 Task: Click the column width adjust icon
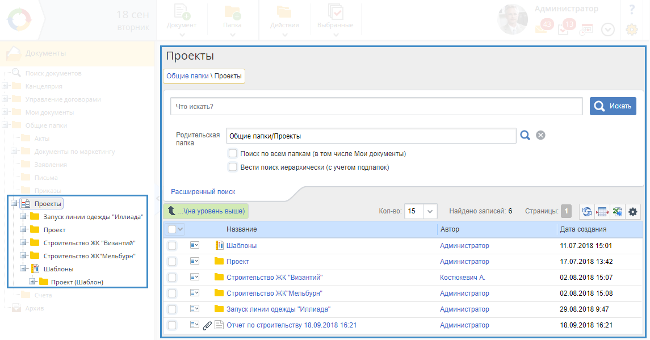[x=602, y=212]
